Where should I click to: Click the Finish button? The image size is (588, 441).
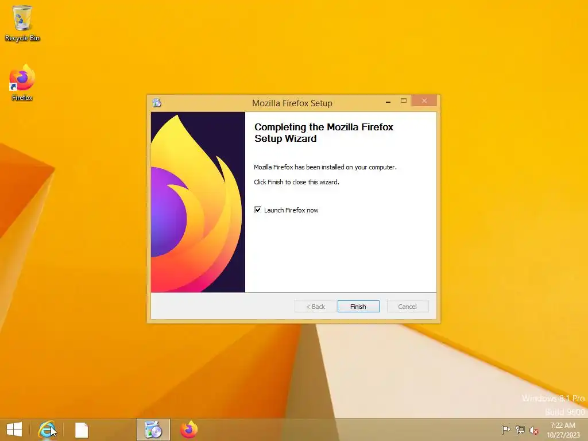coord(358,307)
